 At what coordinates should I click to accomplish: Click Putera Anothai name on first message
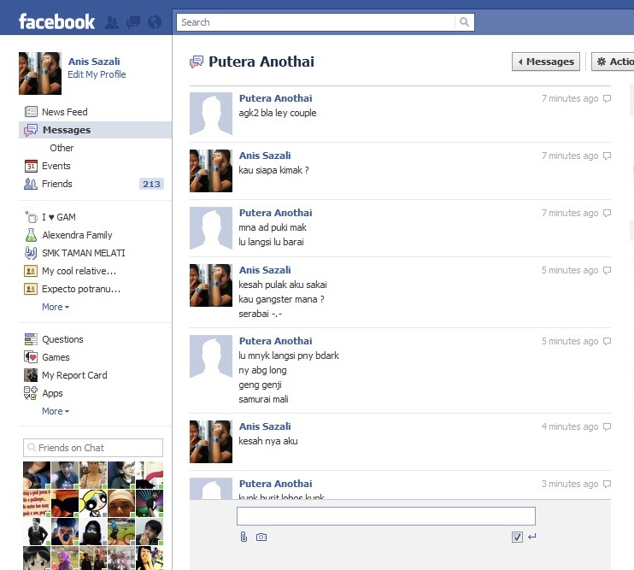[275, 98]
